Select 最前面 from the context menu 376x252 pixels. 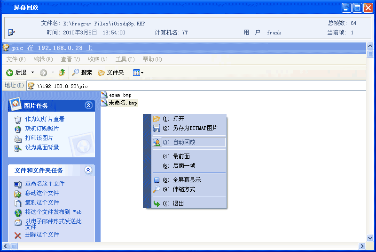pyautogui.click(x=181, y=156)
